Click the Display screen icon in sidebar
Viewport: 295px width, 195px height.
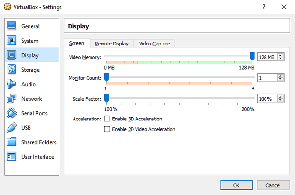coord(12,55)
